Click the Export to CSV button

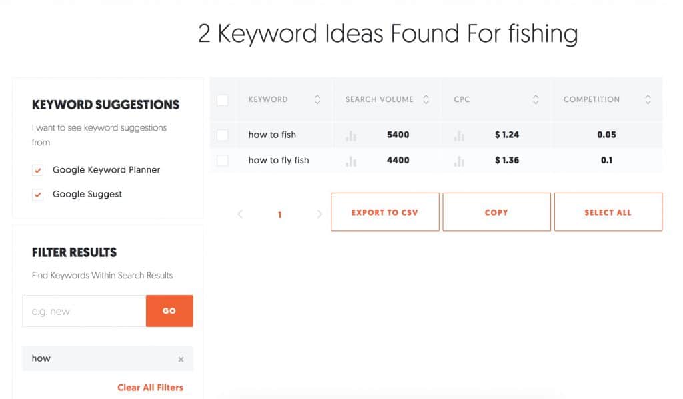click(385, 212)
